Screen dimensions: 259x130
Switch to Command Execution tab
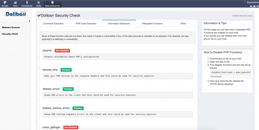pos(54,23)
